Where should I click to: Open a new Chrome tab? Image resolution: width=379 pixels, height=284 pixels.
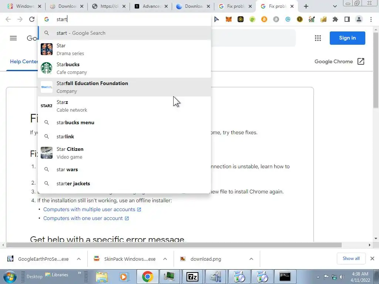pyautogui.click(x=306, y=6)
